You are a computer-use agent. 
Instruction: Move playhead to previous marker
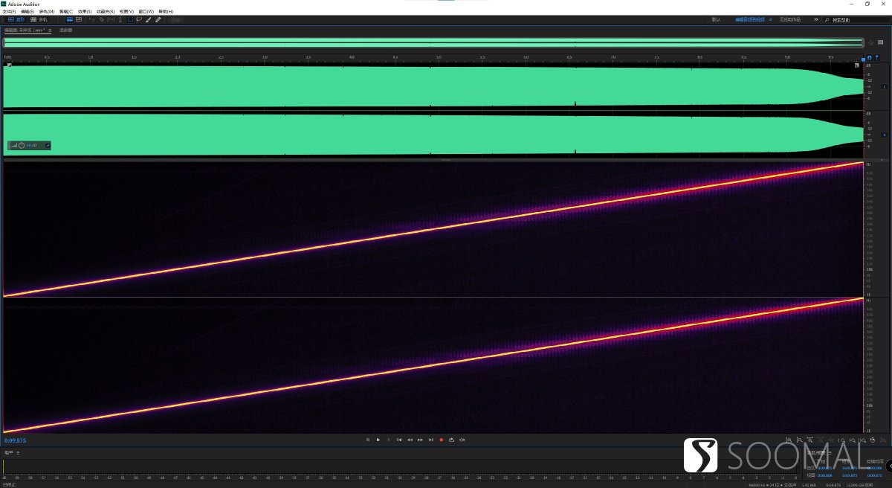399,440
